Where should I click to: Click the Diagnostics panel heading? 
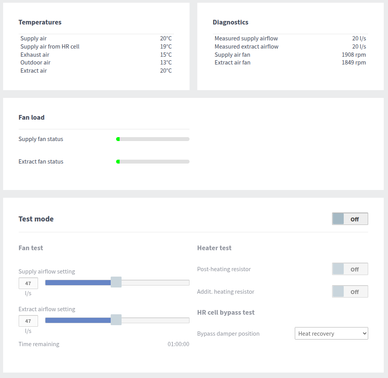tap(230, 22)
